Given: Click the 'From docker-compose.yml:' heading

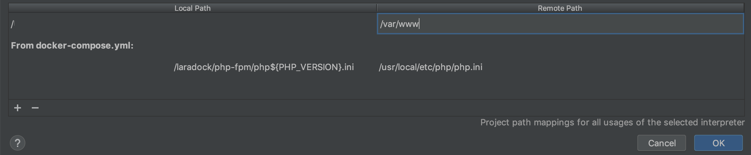Looking at the screenshot, I should tap(72, 45).
